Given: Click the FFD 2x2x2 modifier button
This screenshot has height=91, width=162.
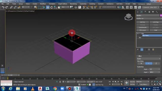Looking at the screenshot, I should 143,30.
